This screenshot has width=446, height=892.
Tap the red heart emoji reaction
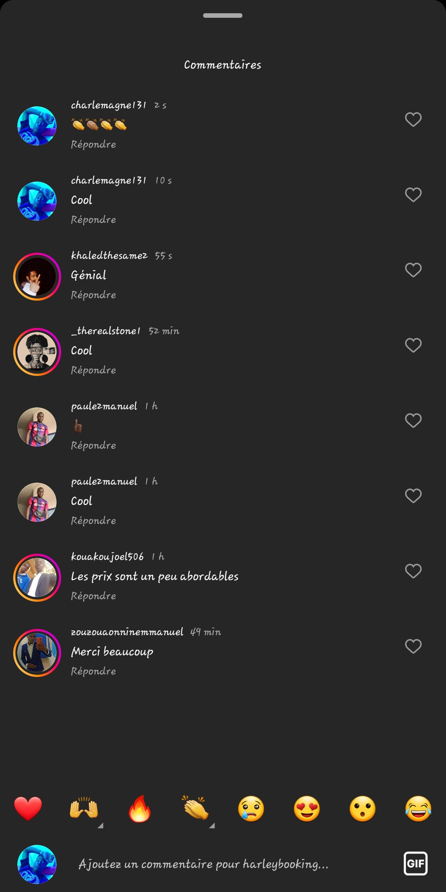coord(28,808)
